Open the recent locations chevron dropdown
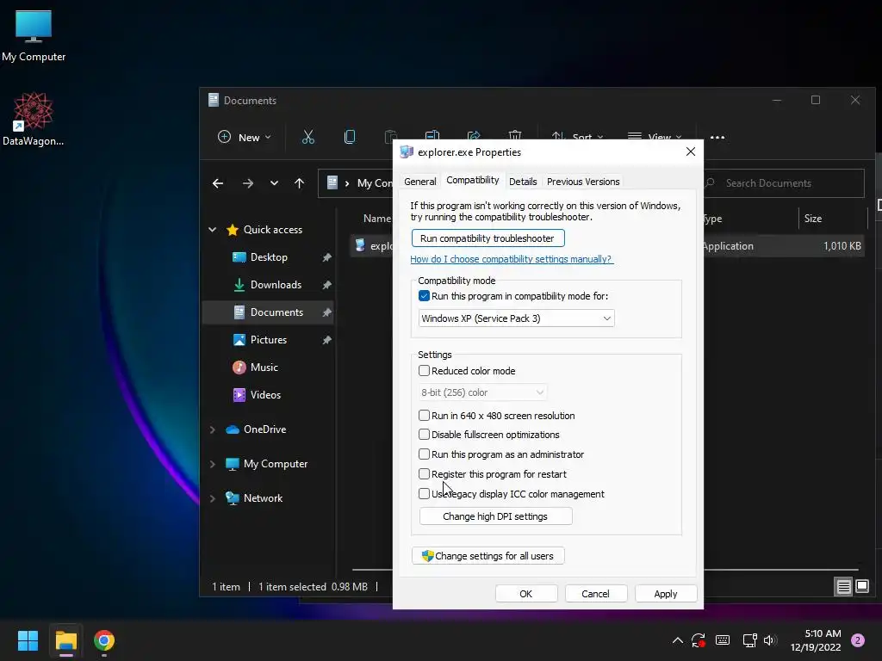 click(x=274, y=183)
